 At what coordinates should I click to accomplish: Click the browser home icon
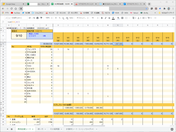coord(16,9)
